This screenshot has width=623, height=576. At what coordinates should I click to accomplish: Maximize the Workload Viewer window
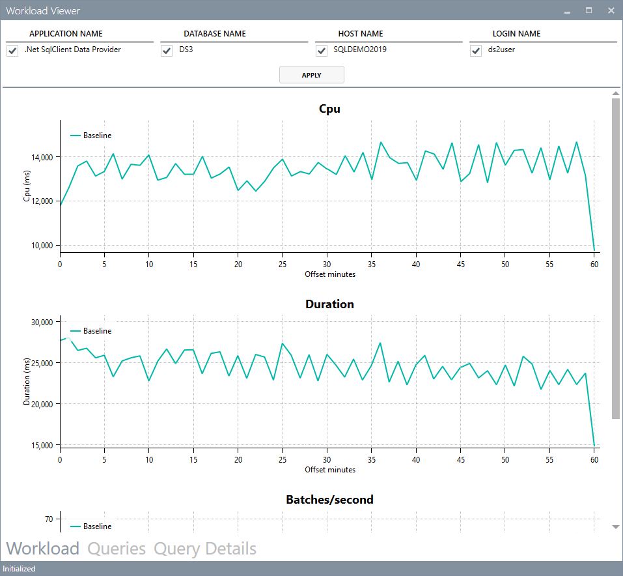[x=589, y=10]
